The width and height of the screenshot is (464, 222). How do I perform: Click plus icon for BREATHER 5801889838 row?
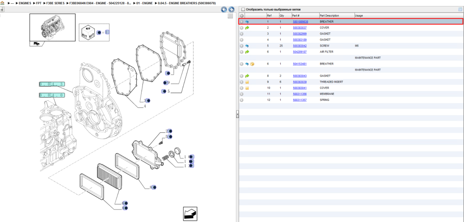point(241,22)
